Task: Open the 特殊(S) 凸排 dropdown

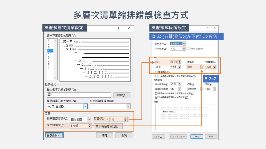Action: 202,67
